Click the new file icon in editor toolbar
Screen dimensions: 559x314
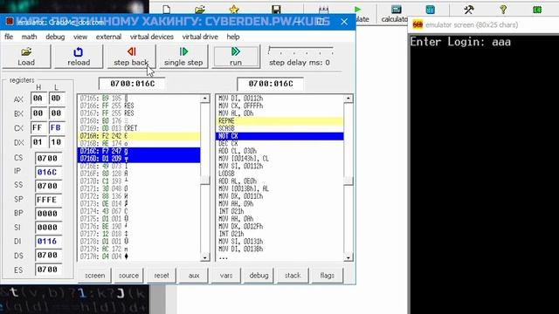[x=167, y=10]
